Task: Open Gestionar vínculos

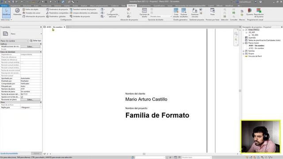Action: [x=195, y=13]
